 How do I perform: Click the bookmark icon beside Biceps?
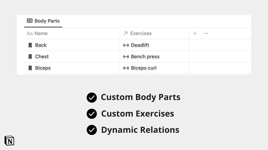pos(30,68)
